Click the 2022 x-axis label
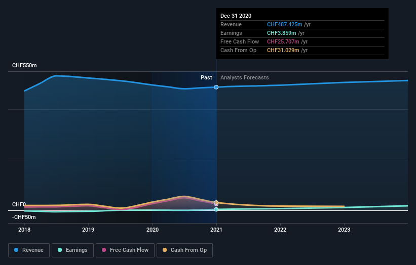 pyautogui.click(x=280, y=230)
